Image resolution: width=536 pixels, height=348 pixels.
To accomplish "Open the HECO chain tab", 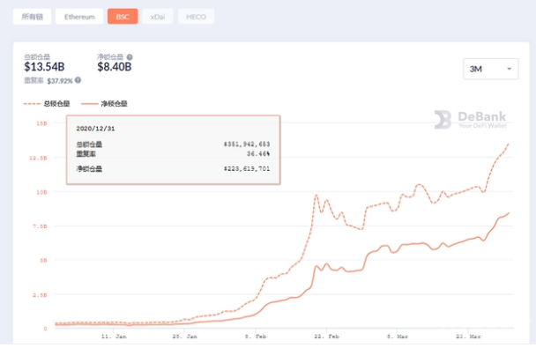I will [196, 17].
